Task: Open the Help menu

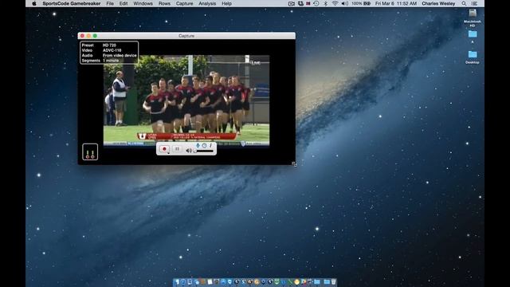Action: [226, 3]
